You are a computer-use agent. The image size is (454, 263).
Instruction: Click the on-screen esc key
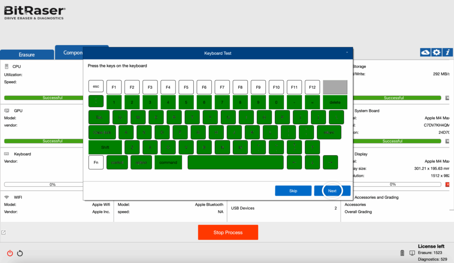[x=96, y=86]
